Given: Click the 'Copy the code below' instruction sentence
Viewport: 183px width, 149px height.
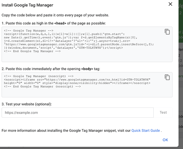Looking at the screenshot, I should click(55, 15).
